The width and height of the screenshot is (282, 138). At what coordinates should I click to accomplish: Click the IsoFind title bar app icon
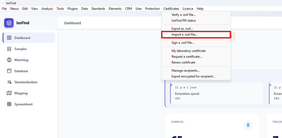click(3, 3)
